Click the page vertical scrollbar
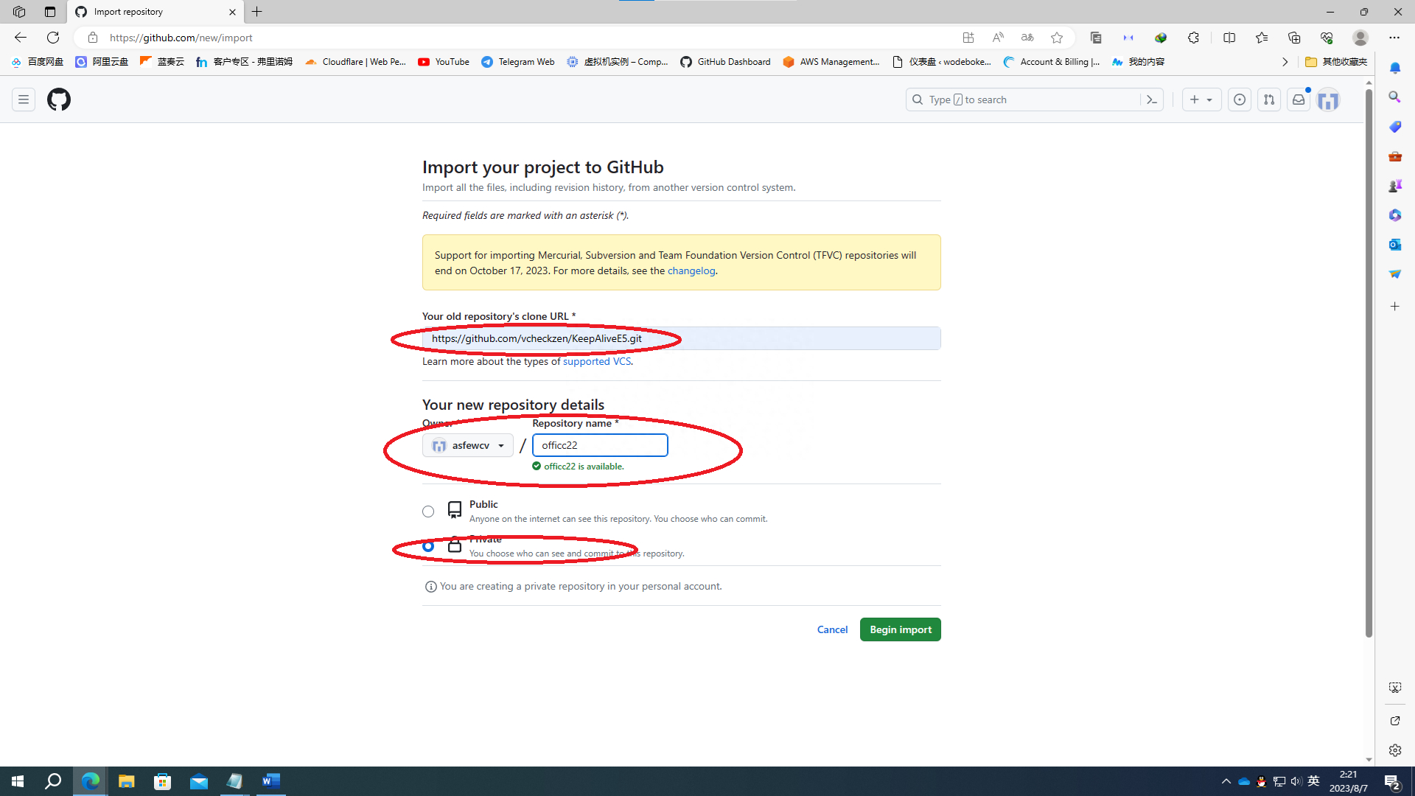This screenshot has width=1415, height=796. 1369,363
